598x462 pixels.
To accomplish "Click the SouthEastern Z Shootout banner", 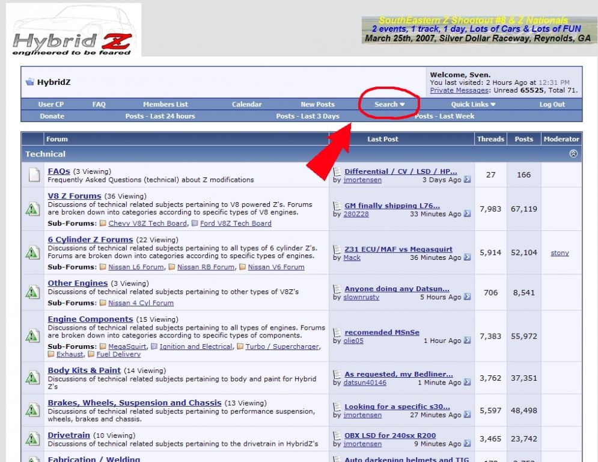I will pos(479,30).
